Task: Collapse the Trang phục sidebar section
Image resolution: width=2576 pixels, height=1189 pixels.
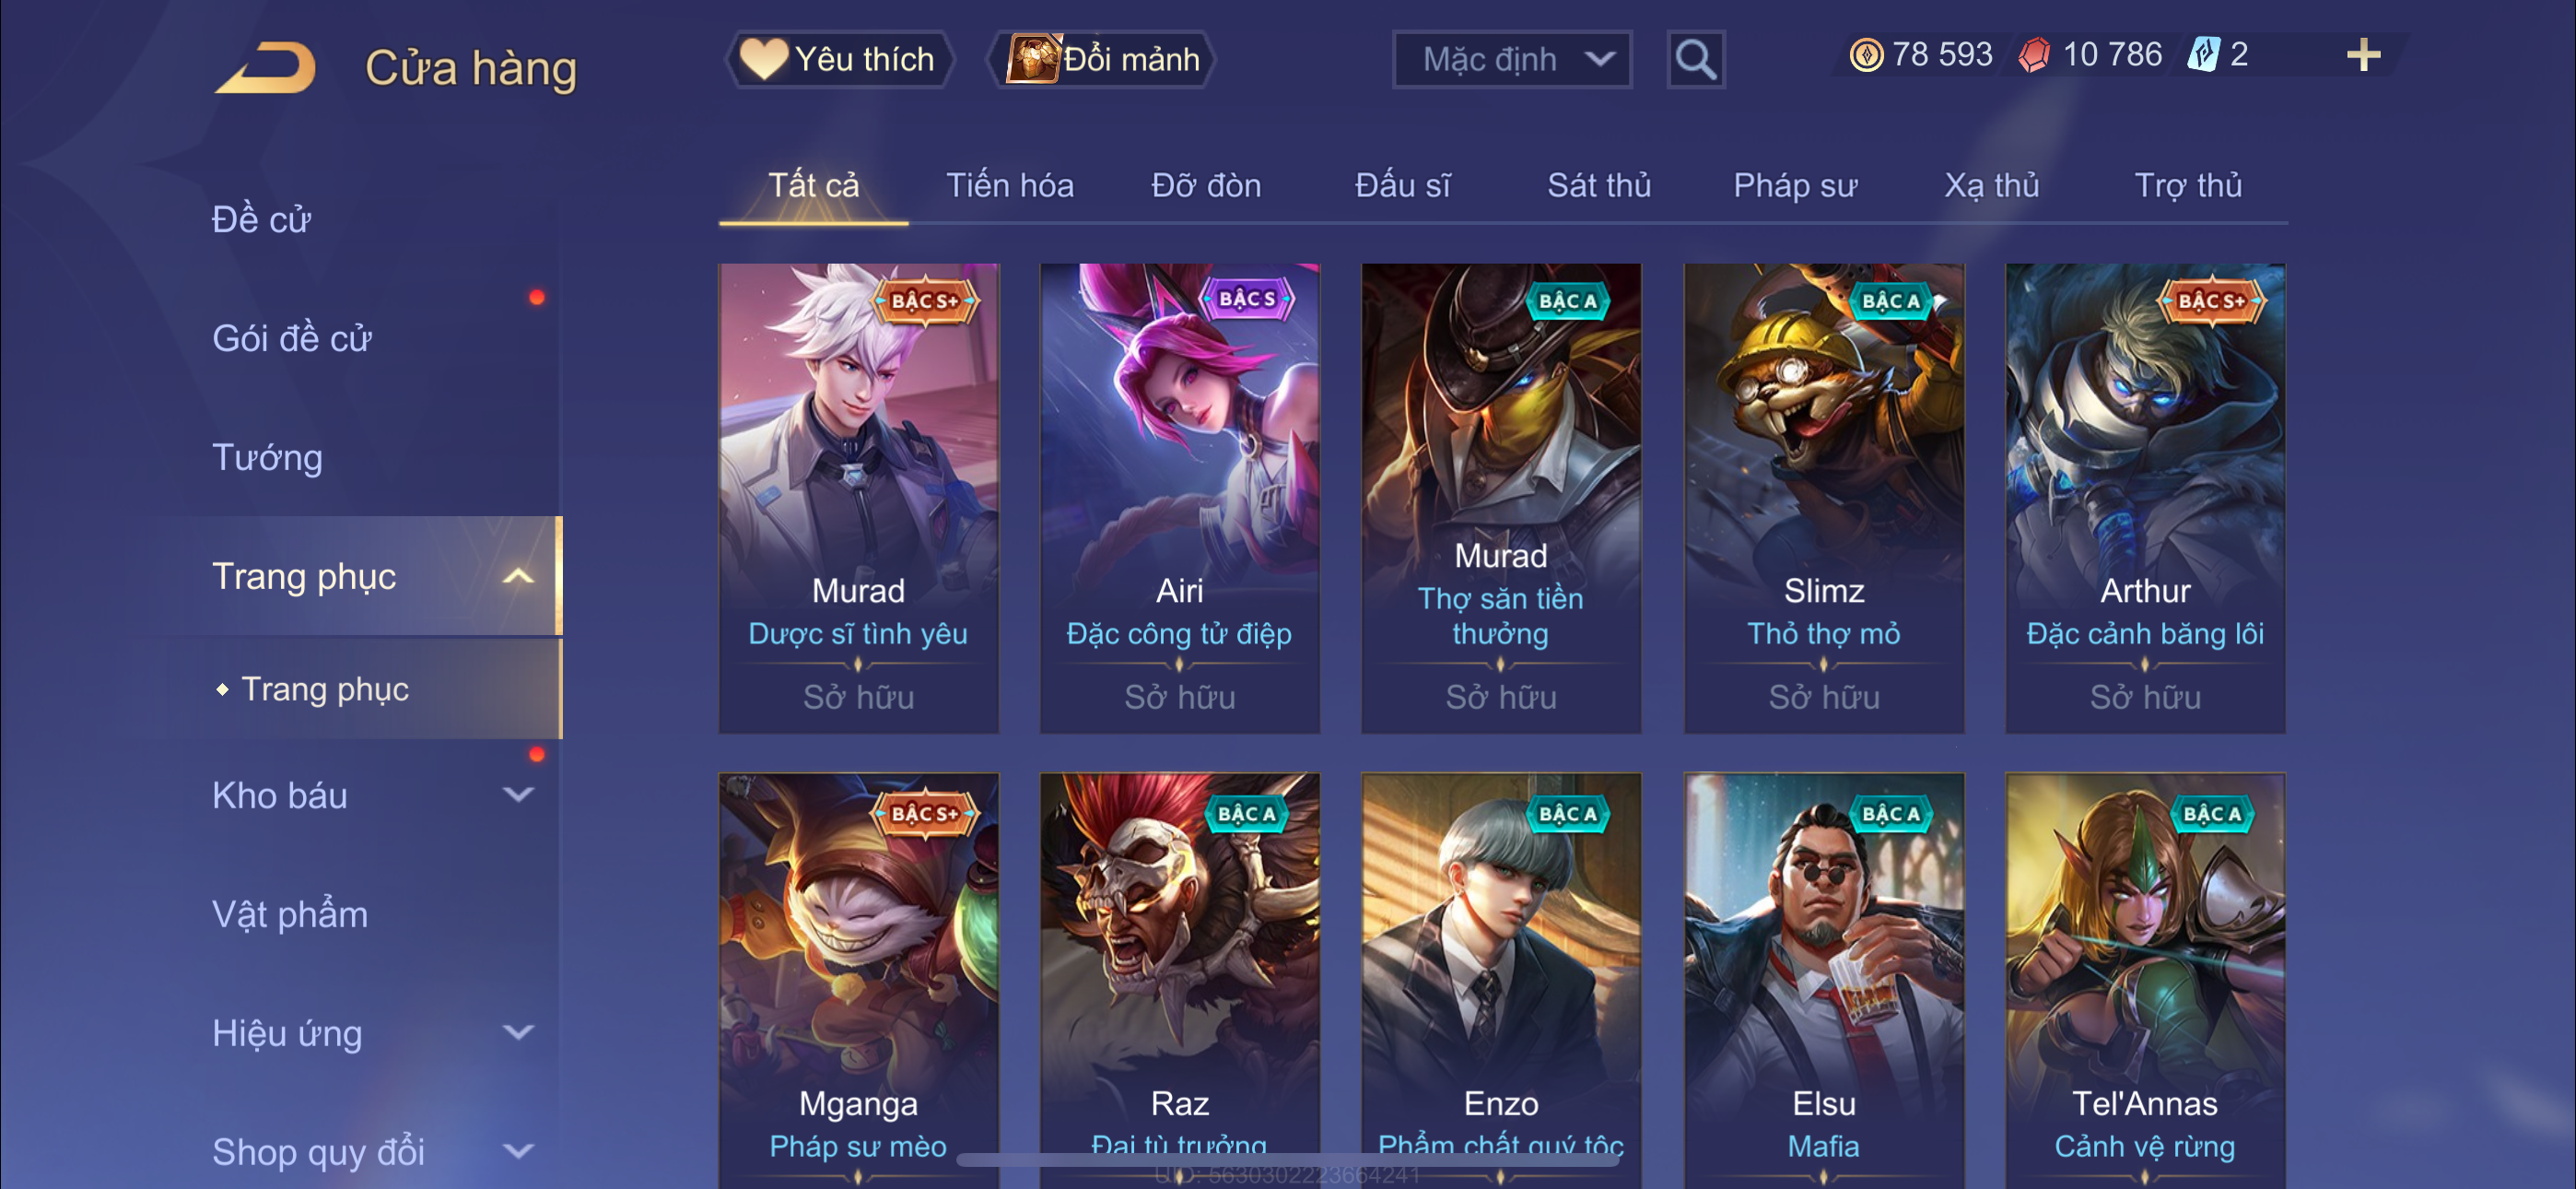Action: (518, 575)
